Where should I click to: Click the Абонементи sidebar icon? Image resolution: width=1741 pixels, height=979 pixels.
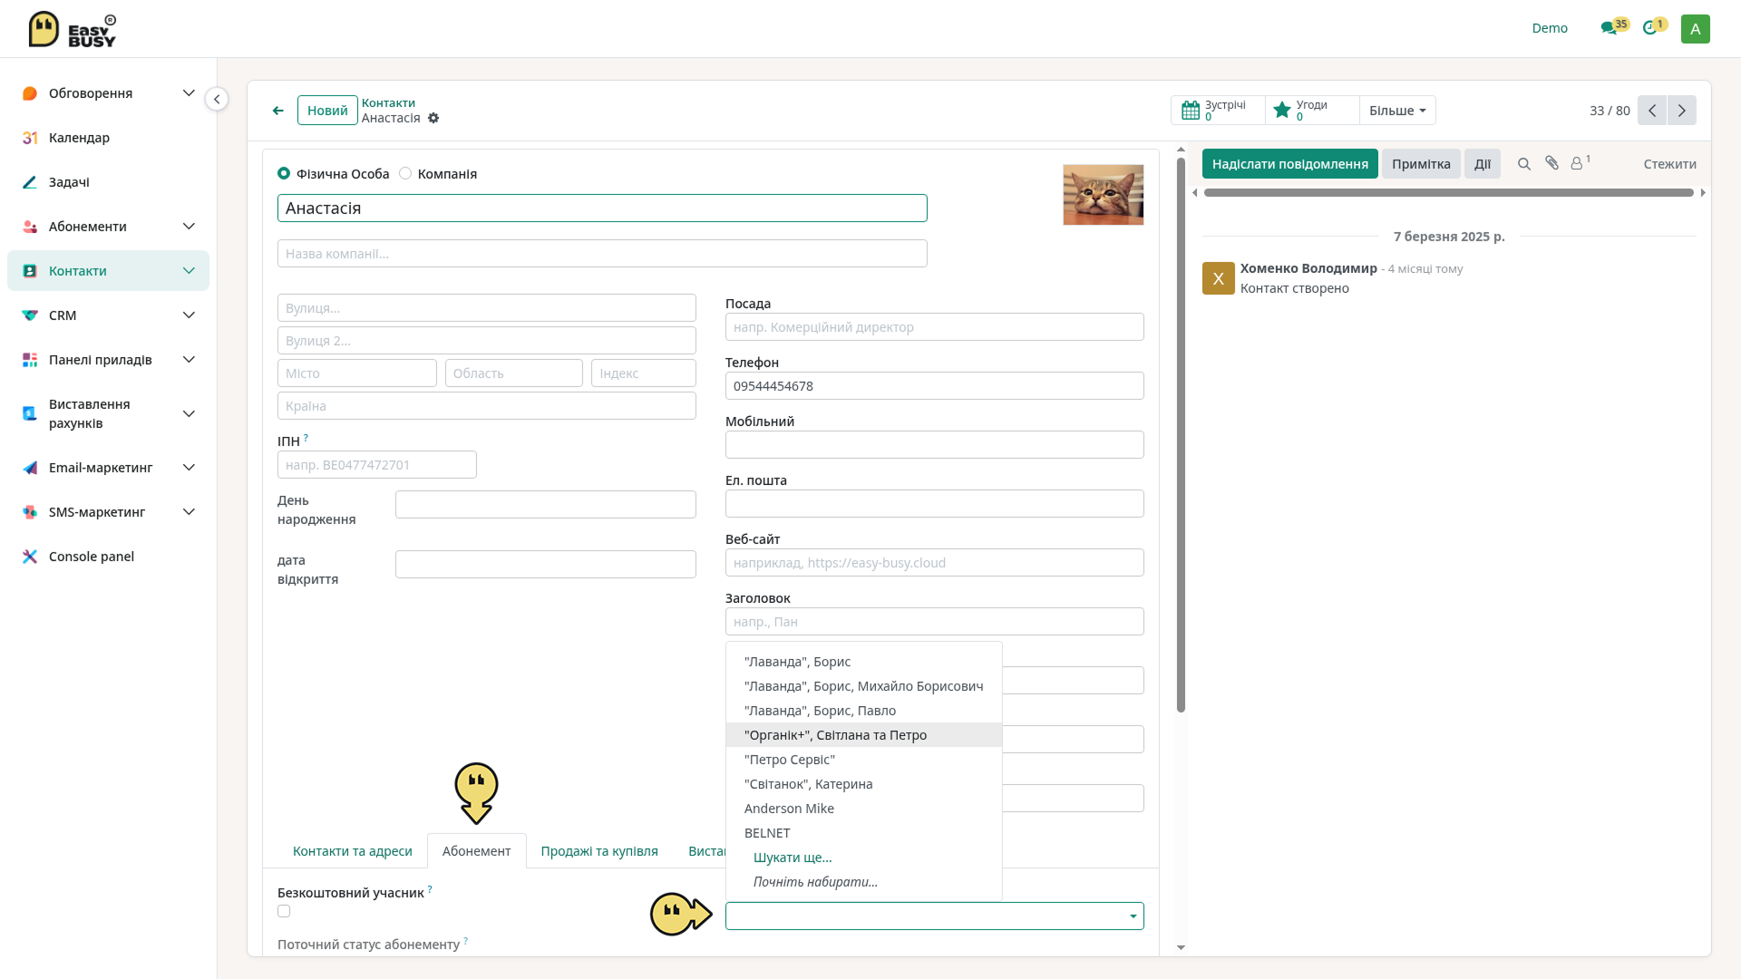pos(30,227)
